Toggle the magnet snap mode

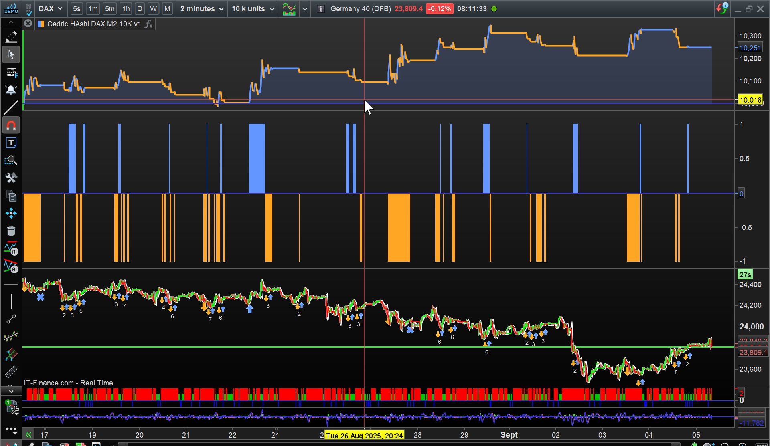coord(11,126)
